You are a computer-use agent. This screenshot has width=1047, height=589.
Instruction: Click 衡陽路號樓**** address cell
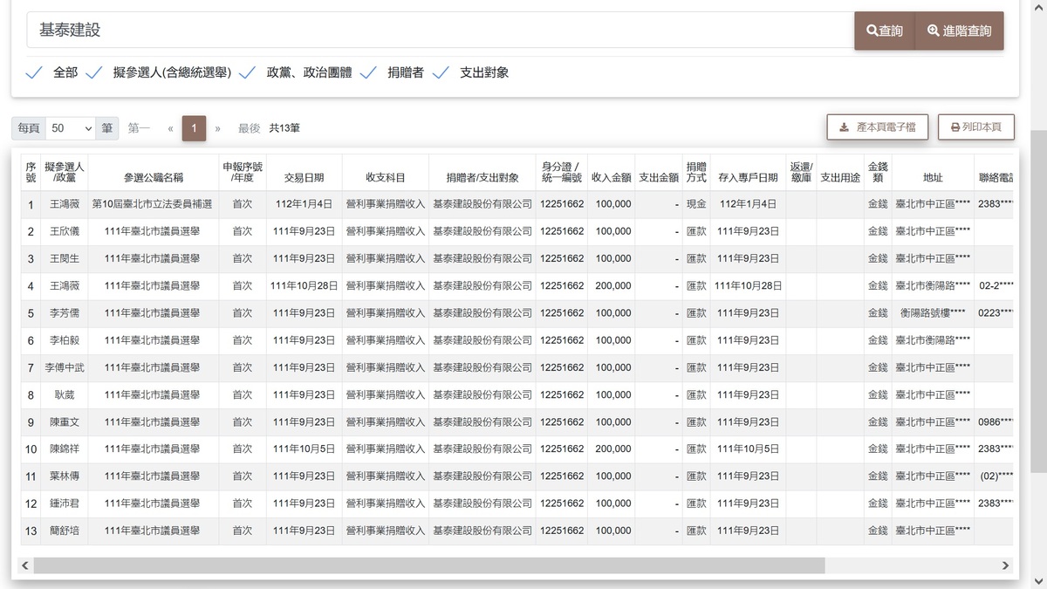pyautogui.click(x=933, y=312)
